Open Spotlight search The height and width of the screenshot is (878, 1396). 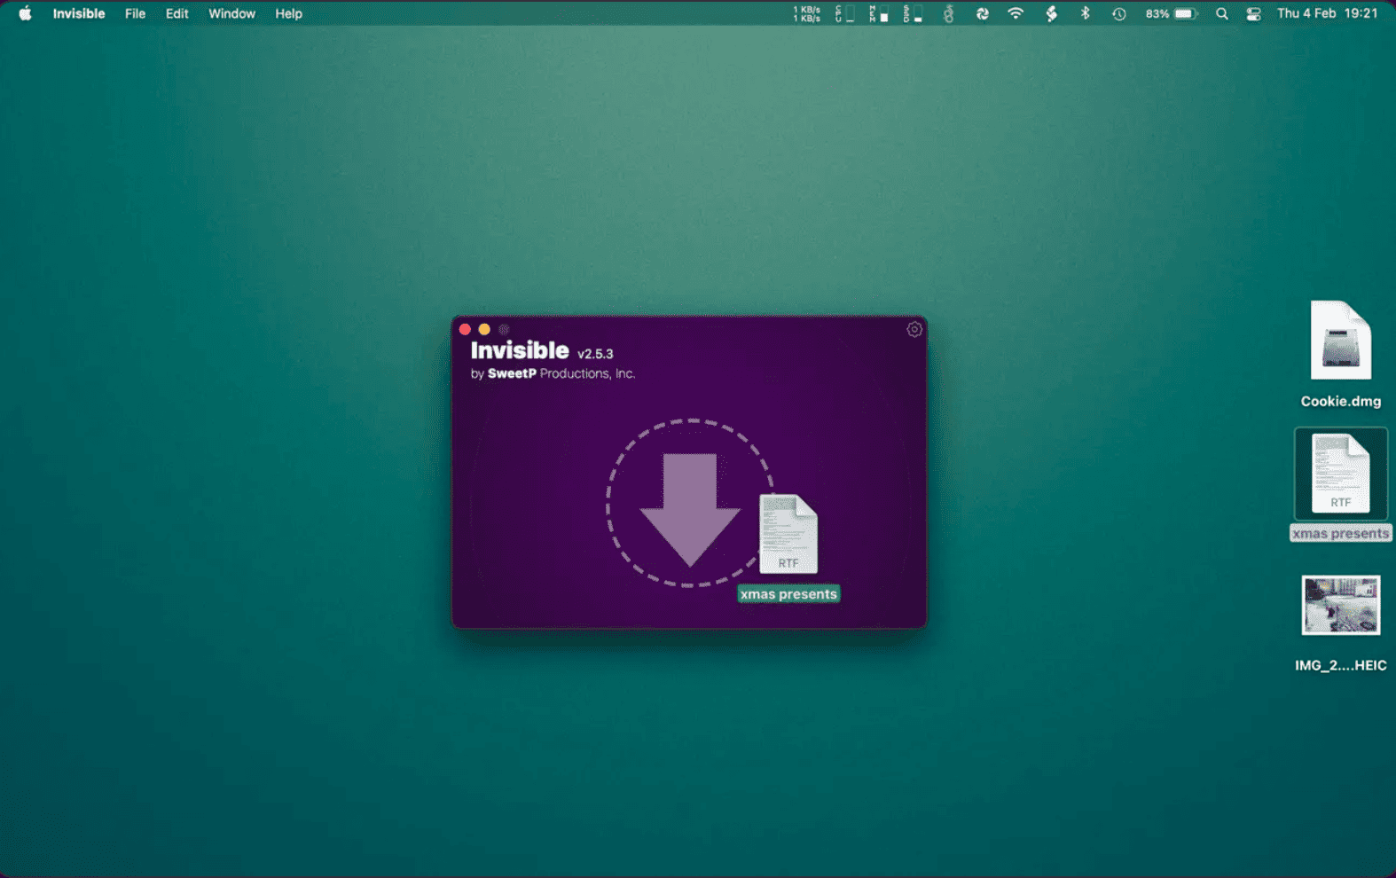(1222, 13)
